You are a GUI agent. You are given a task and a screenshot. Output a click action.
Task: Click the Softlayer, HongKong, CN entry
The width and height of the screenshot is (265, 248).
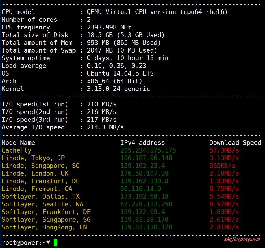(x=44, y=227)
